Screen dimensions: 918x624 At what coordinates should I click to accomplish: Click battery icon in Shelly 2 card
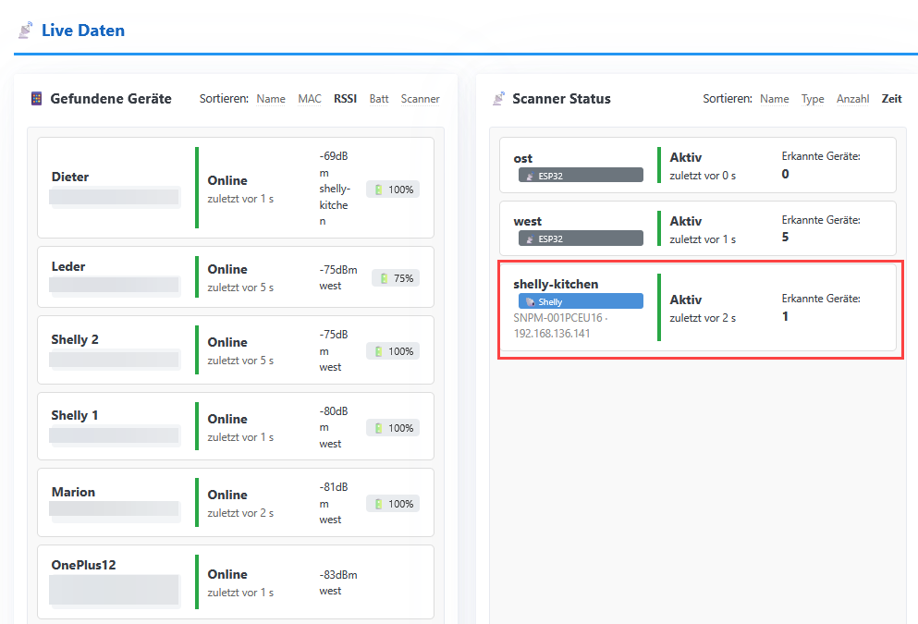tap(378, 351)
